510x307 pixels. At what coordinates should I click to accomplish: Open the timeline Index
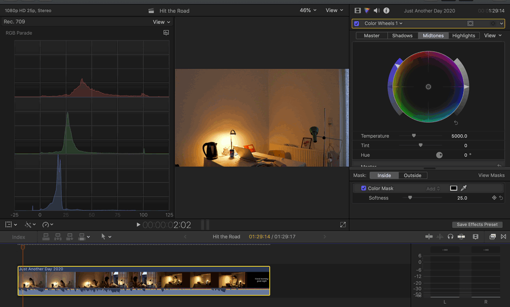19,237
